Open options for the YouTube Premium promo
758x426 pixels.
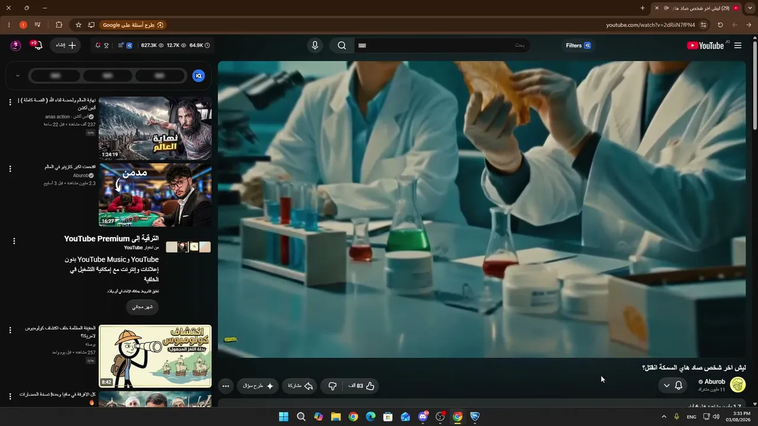(14, 241)
